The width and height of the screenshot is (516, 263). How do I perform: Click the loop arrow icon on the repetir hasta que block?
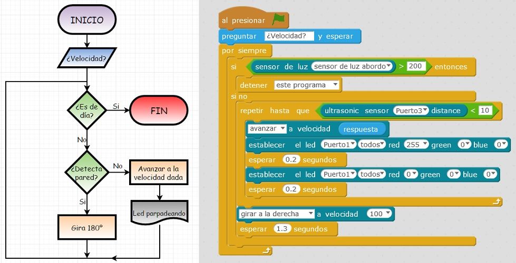click(x=496, y=201)
